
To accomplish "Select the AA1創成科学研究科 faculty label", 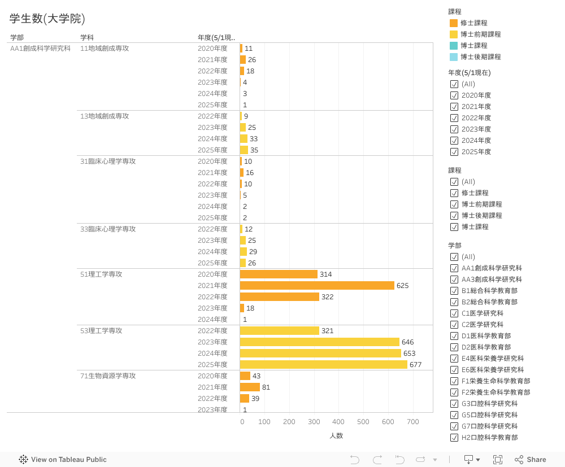I will pos(41,49).
